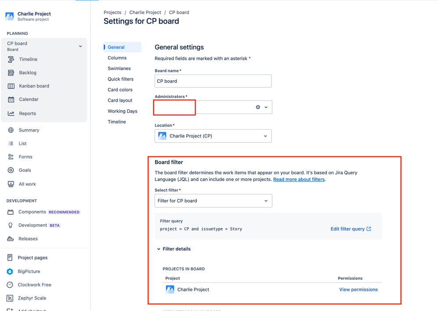Click the BigPicture hexagon icon
Screen dimensions: 438x311
coord(10,272)
